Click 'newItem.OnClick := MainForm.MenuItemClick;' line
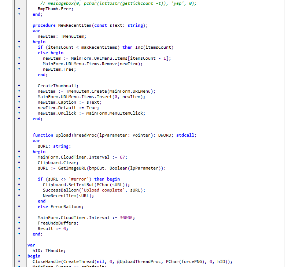Screen dimensions: 295x267 point(92,114)
